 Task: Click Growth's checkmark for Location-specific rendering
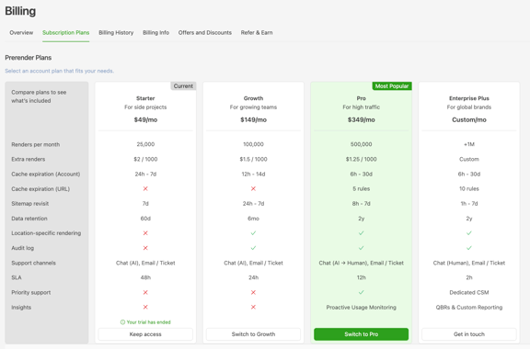253,233
